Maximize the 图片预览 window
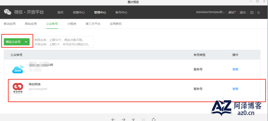This screenshot has height=121, width=268. click(x=258, y=1)
